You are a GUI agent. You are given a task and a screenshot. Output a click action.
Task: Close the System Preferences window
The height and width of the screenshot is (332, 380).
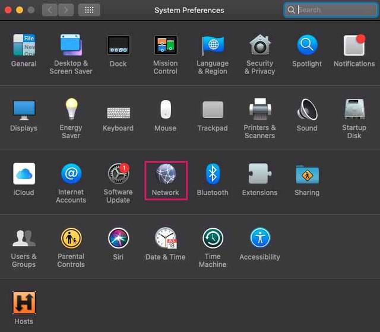[8, 10]
